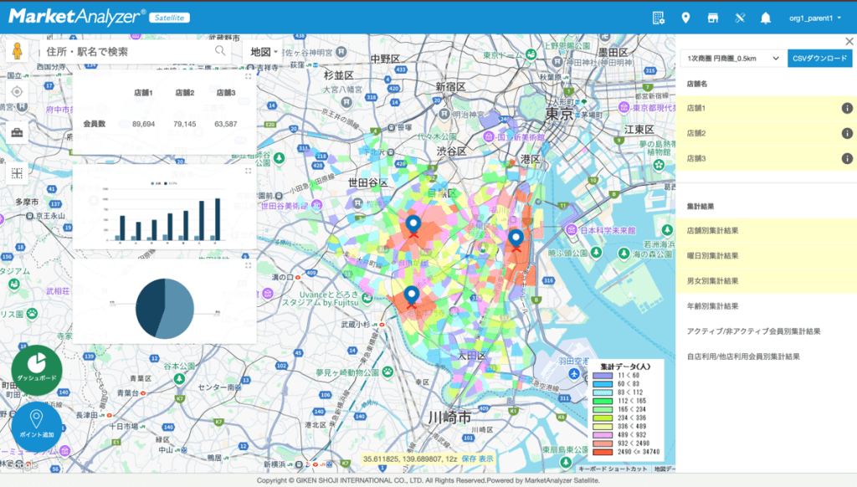Show info for 店舗3

pos(847,158)
